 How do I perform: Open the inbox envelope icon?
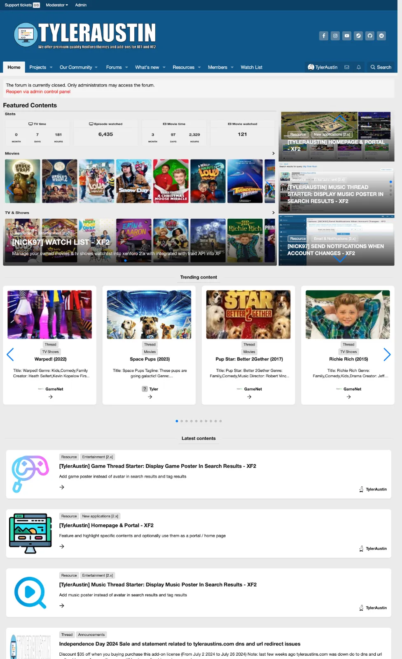(x=347, y=67)
